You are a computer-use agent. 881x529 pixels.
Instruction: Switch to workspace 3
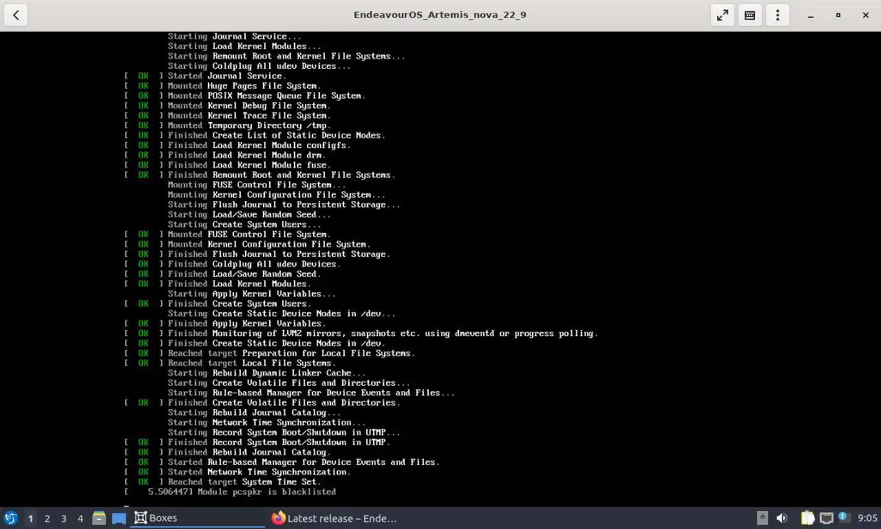pos(63,518)
